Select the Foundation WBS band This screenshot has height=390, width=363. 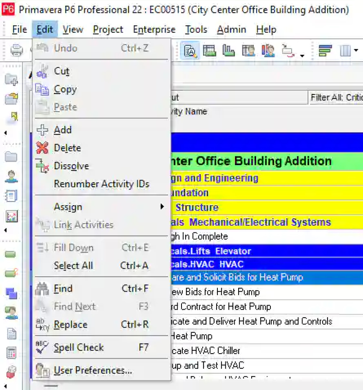click(267, 193)
